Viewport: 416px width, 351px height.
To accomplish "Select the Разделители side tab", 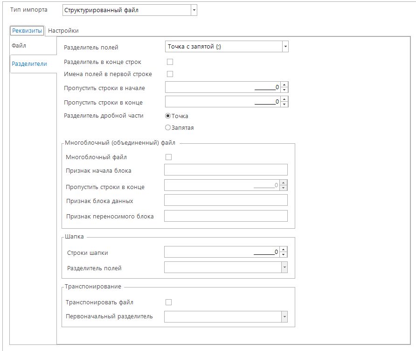I will pyautogui.click(x=29, y=64).
